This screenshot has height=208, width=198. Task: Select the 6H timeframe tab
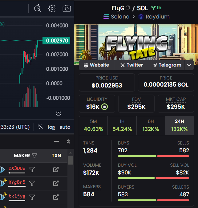(151, 125)
